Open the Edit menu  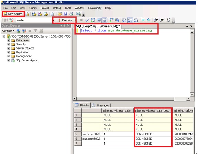click(14, 8)
